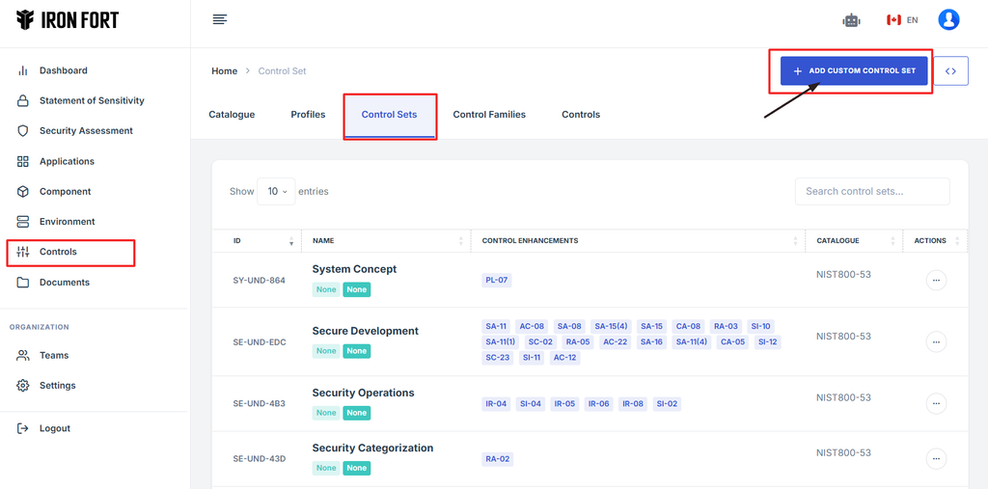Image resolution: width=988 pixels, height=489 pixels.
Task: Click Add Custom Control Set button
Action: pos(854,70)
